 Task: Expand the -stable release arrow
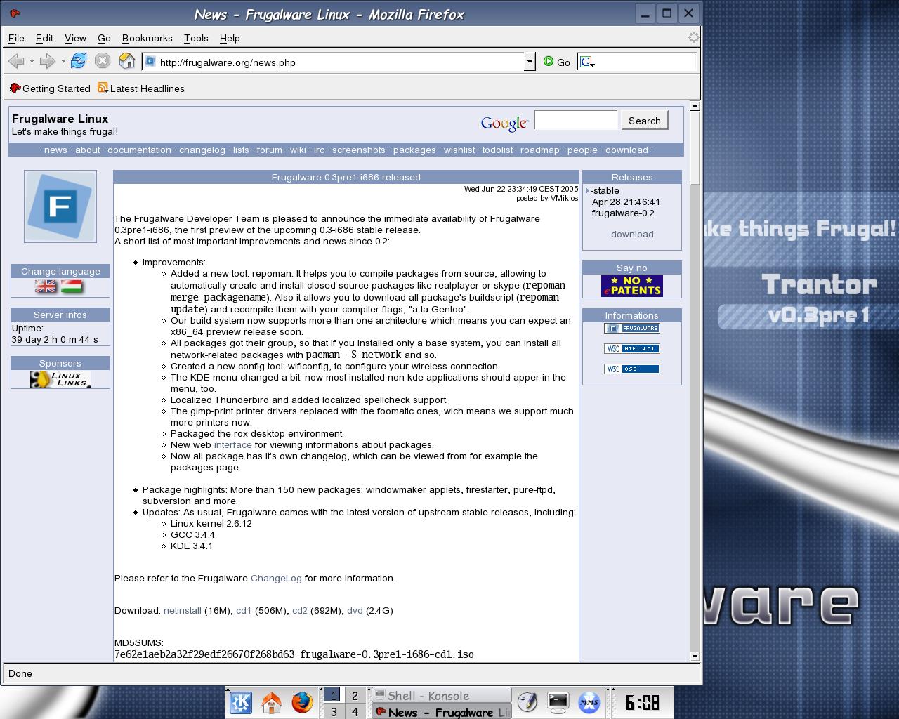coord(587,190)
